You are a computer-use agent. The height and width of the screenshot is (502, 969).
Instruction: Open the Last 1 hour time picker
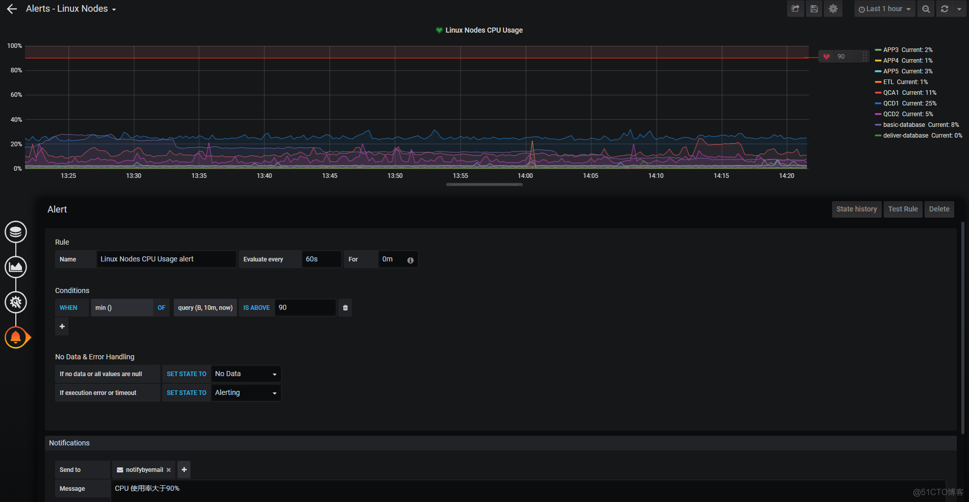click(884, 9)
